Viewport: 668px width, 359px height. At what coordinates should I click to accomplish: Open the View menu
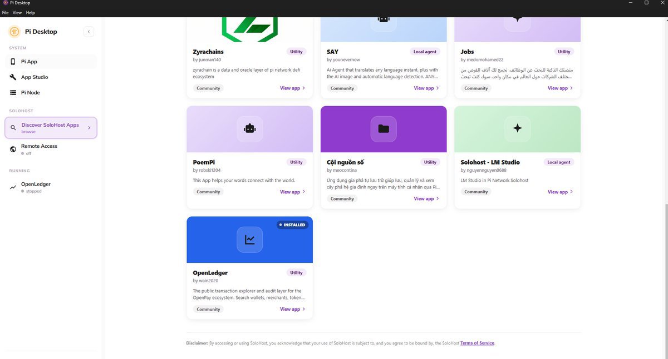(x=17, y=12)
